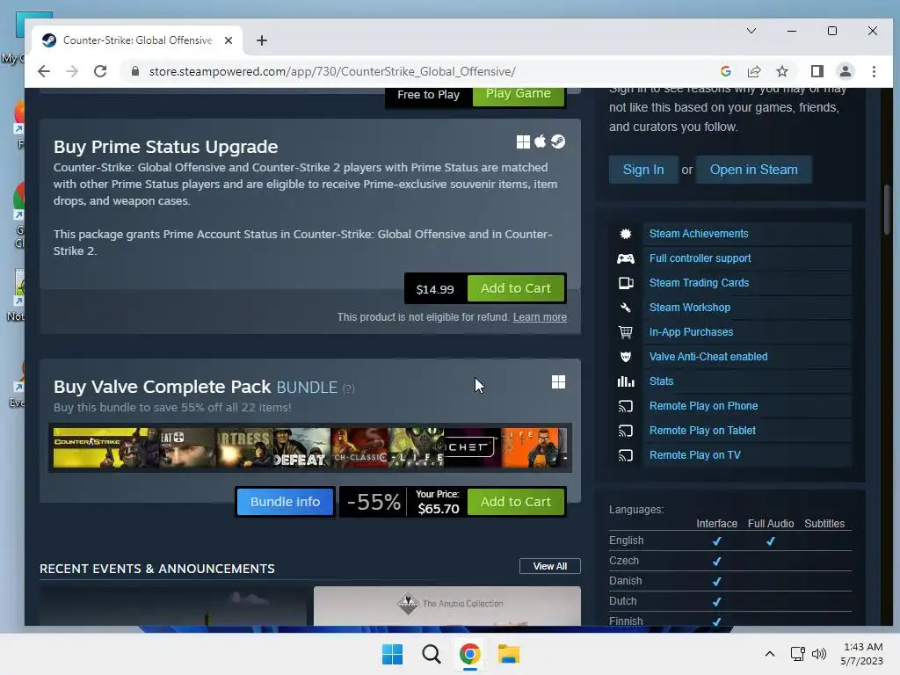900x675 pixels.
Task: Click the Windows icon in Valve Complete Pack box
Action: click(x=558, y=381)
